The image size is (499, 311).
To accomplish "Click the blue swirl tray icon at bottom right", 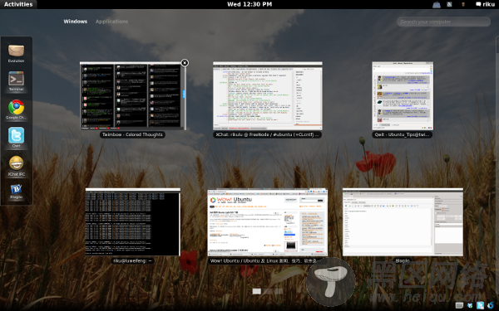I will [x=491, y=305].
